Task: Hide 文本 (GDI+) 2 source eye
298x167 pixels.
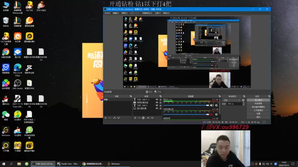Action: [x=157, y=99]
